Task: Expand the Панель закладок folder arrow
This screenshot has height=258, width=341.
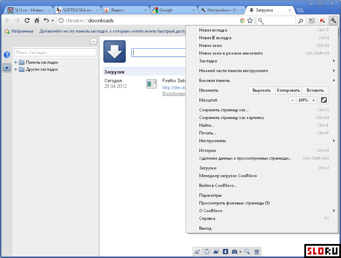Action: click(16, 62)
